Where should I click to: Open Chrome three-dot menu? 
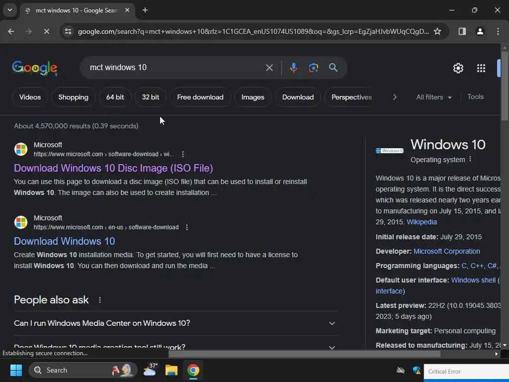click(x=498, y=31)
